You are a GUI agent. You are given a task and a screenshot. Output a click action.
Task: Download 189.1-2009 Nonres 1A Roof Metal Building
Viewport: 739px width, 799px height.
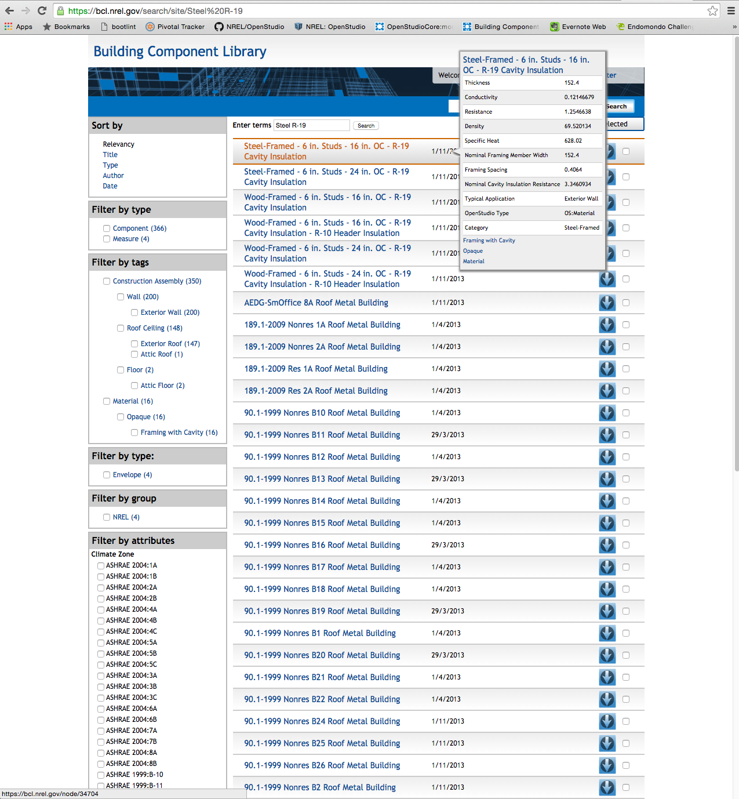607,325
